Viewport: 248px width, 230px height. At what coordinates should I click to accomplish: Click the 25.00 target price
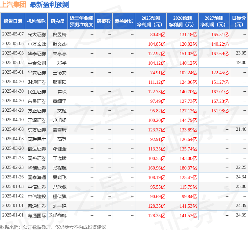pyautogui.click(x=241, y=186)
